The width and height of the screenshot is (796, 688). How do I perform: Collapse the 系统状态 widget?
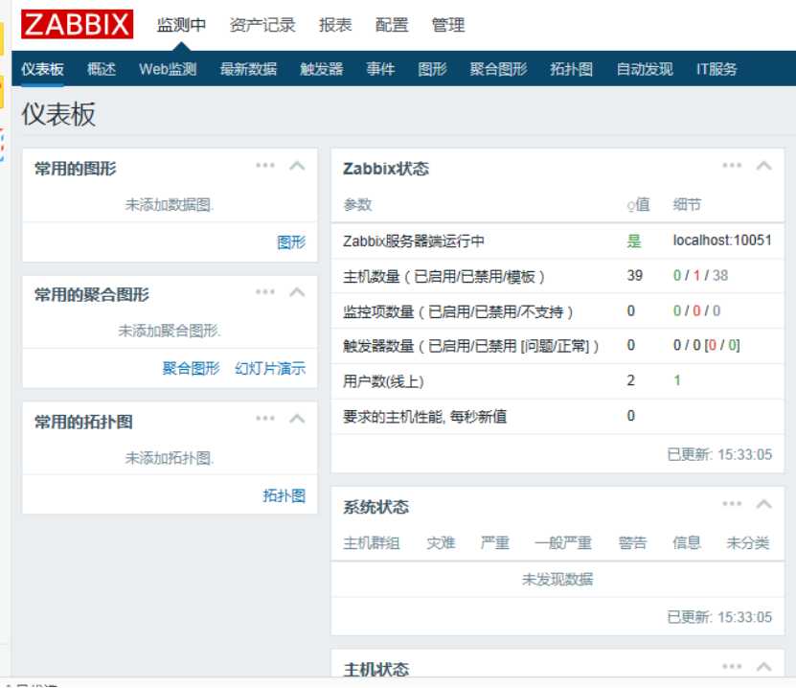[764, 504]
